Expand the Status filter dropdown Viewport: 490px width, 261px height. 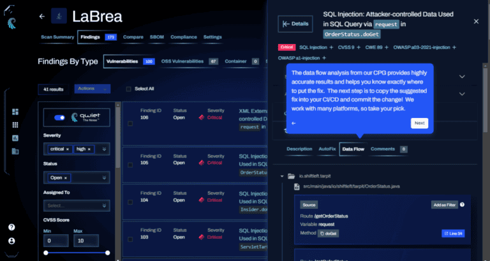pyautogui.click(x=105, y=178)
